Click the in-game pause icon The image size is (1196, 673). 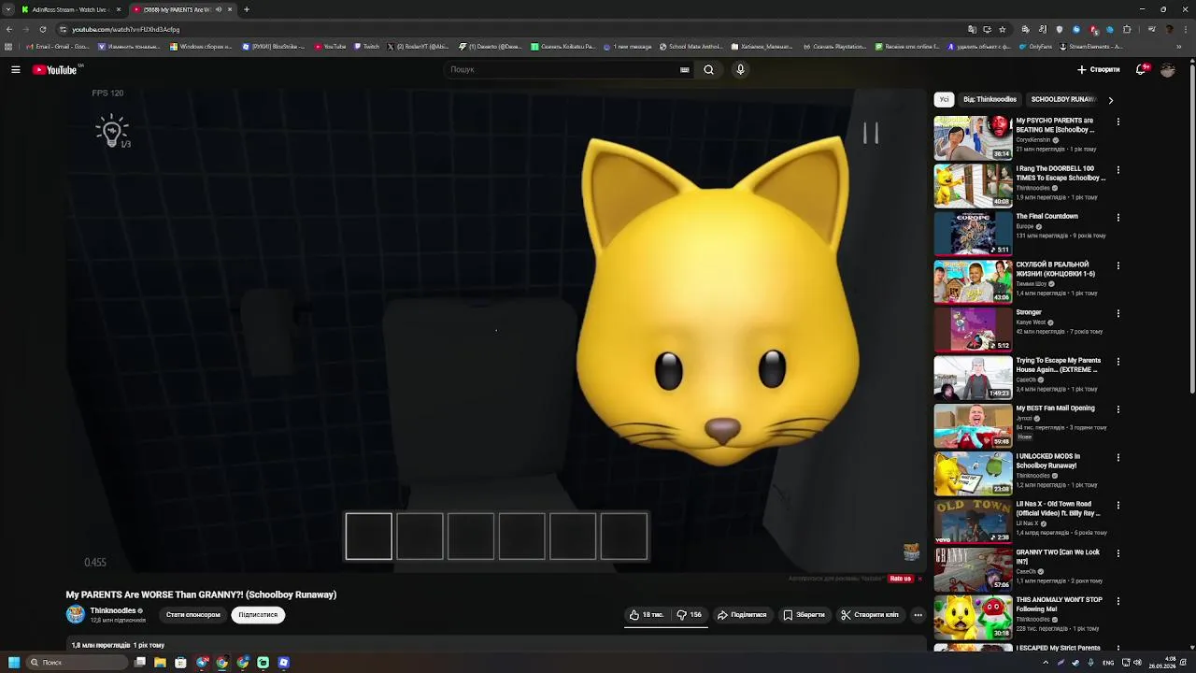pos(870,134)
